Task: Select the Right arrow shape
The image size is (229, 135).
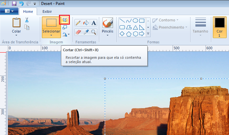Action: (142, 34)
